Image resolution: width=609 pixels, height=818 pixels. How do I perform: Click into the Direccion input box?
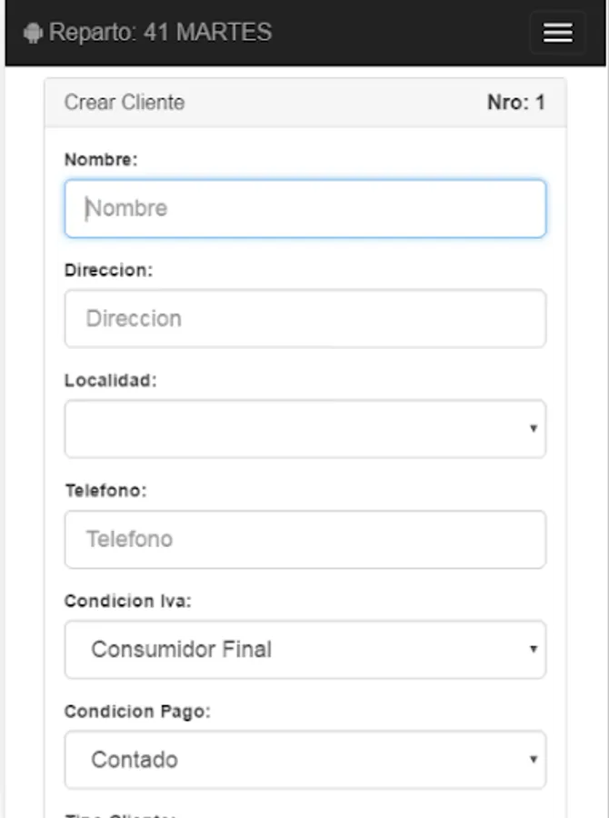304,318
